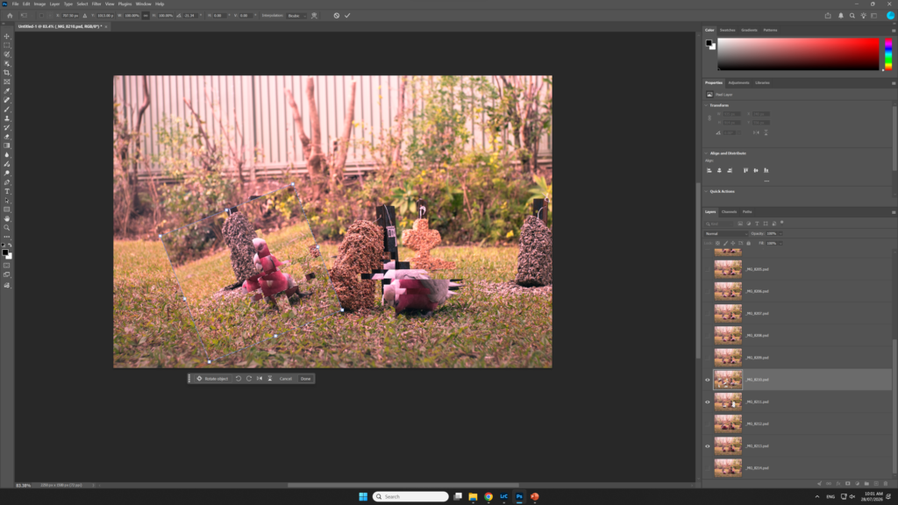898x505 pixels.
Task: Click the warp mode icon in options bar
Action: coord(314,16)
